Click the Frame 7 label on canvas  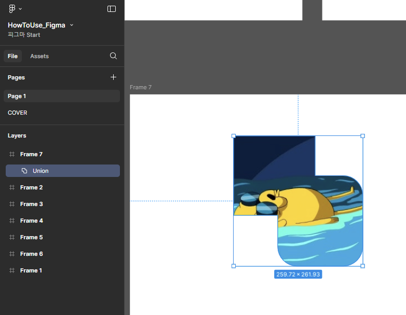click(141, 87)
